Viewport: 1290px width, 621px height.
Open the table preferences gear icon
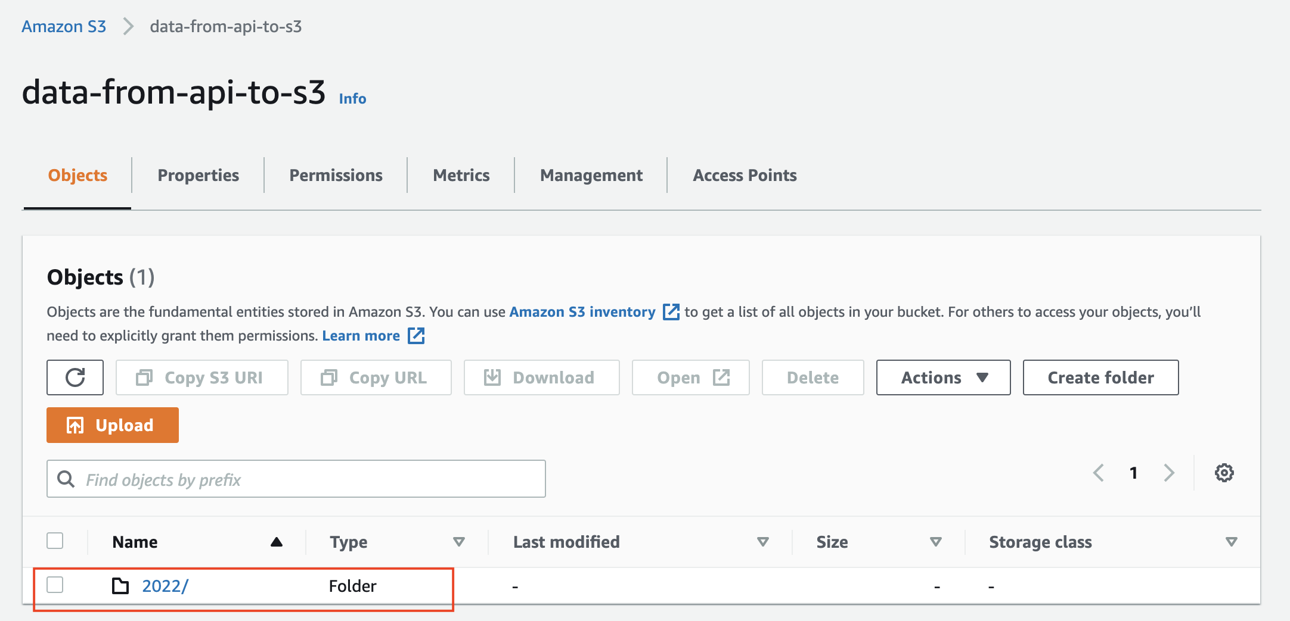tap(1224, 473)
